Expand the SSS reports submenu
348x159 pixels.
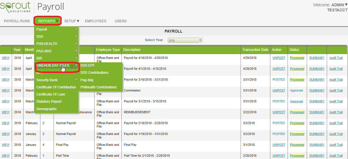coord(56,37)
